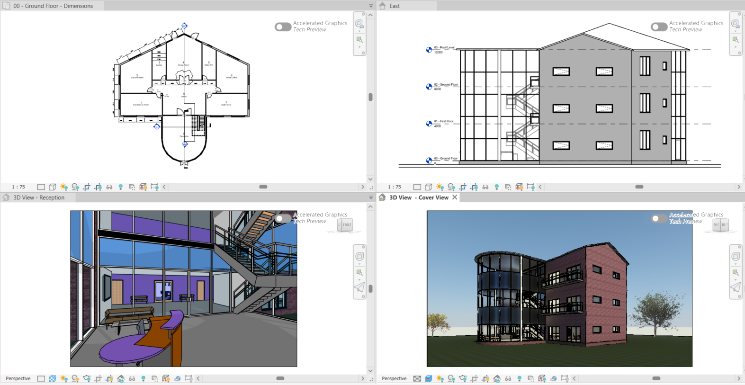Open Temporary Hide/Isolate glasses in the East view
This screenshot has height=385, width=745.
[485, 187]
